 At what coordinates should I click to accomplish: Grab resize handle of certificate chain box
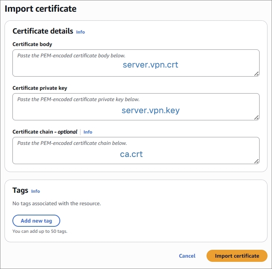257,161
